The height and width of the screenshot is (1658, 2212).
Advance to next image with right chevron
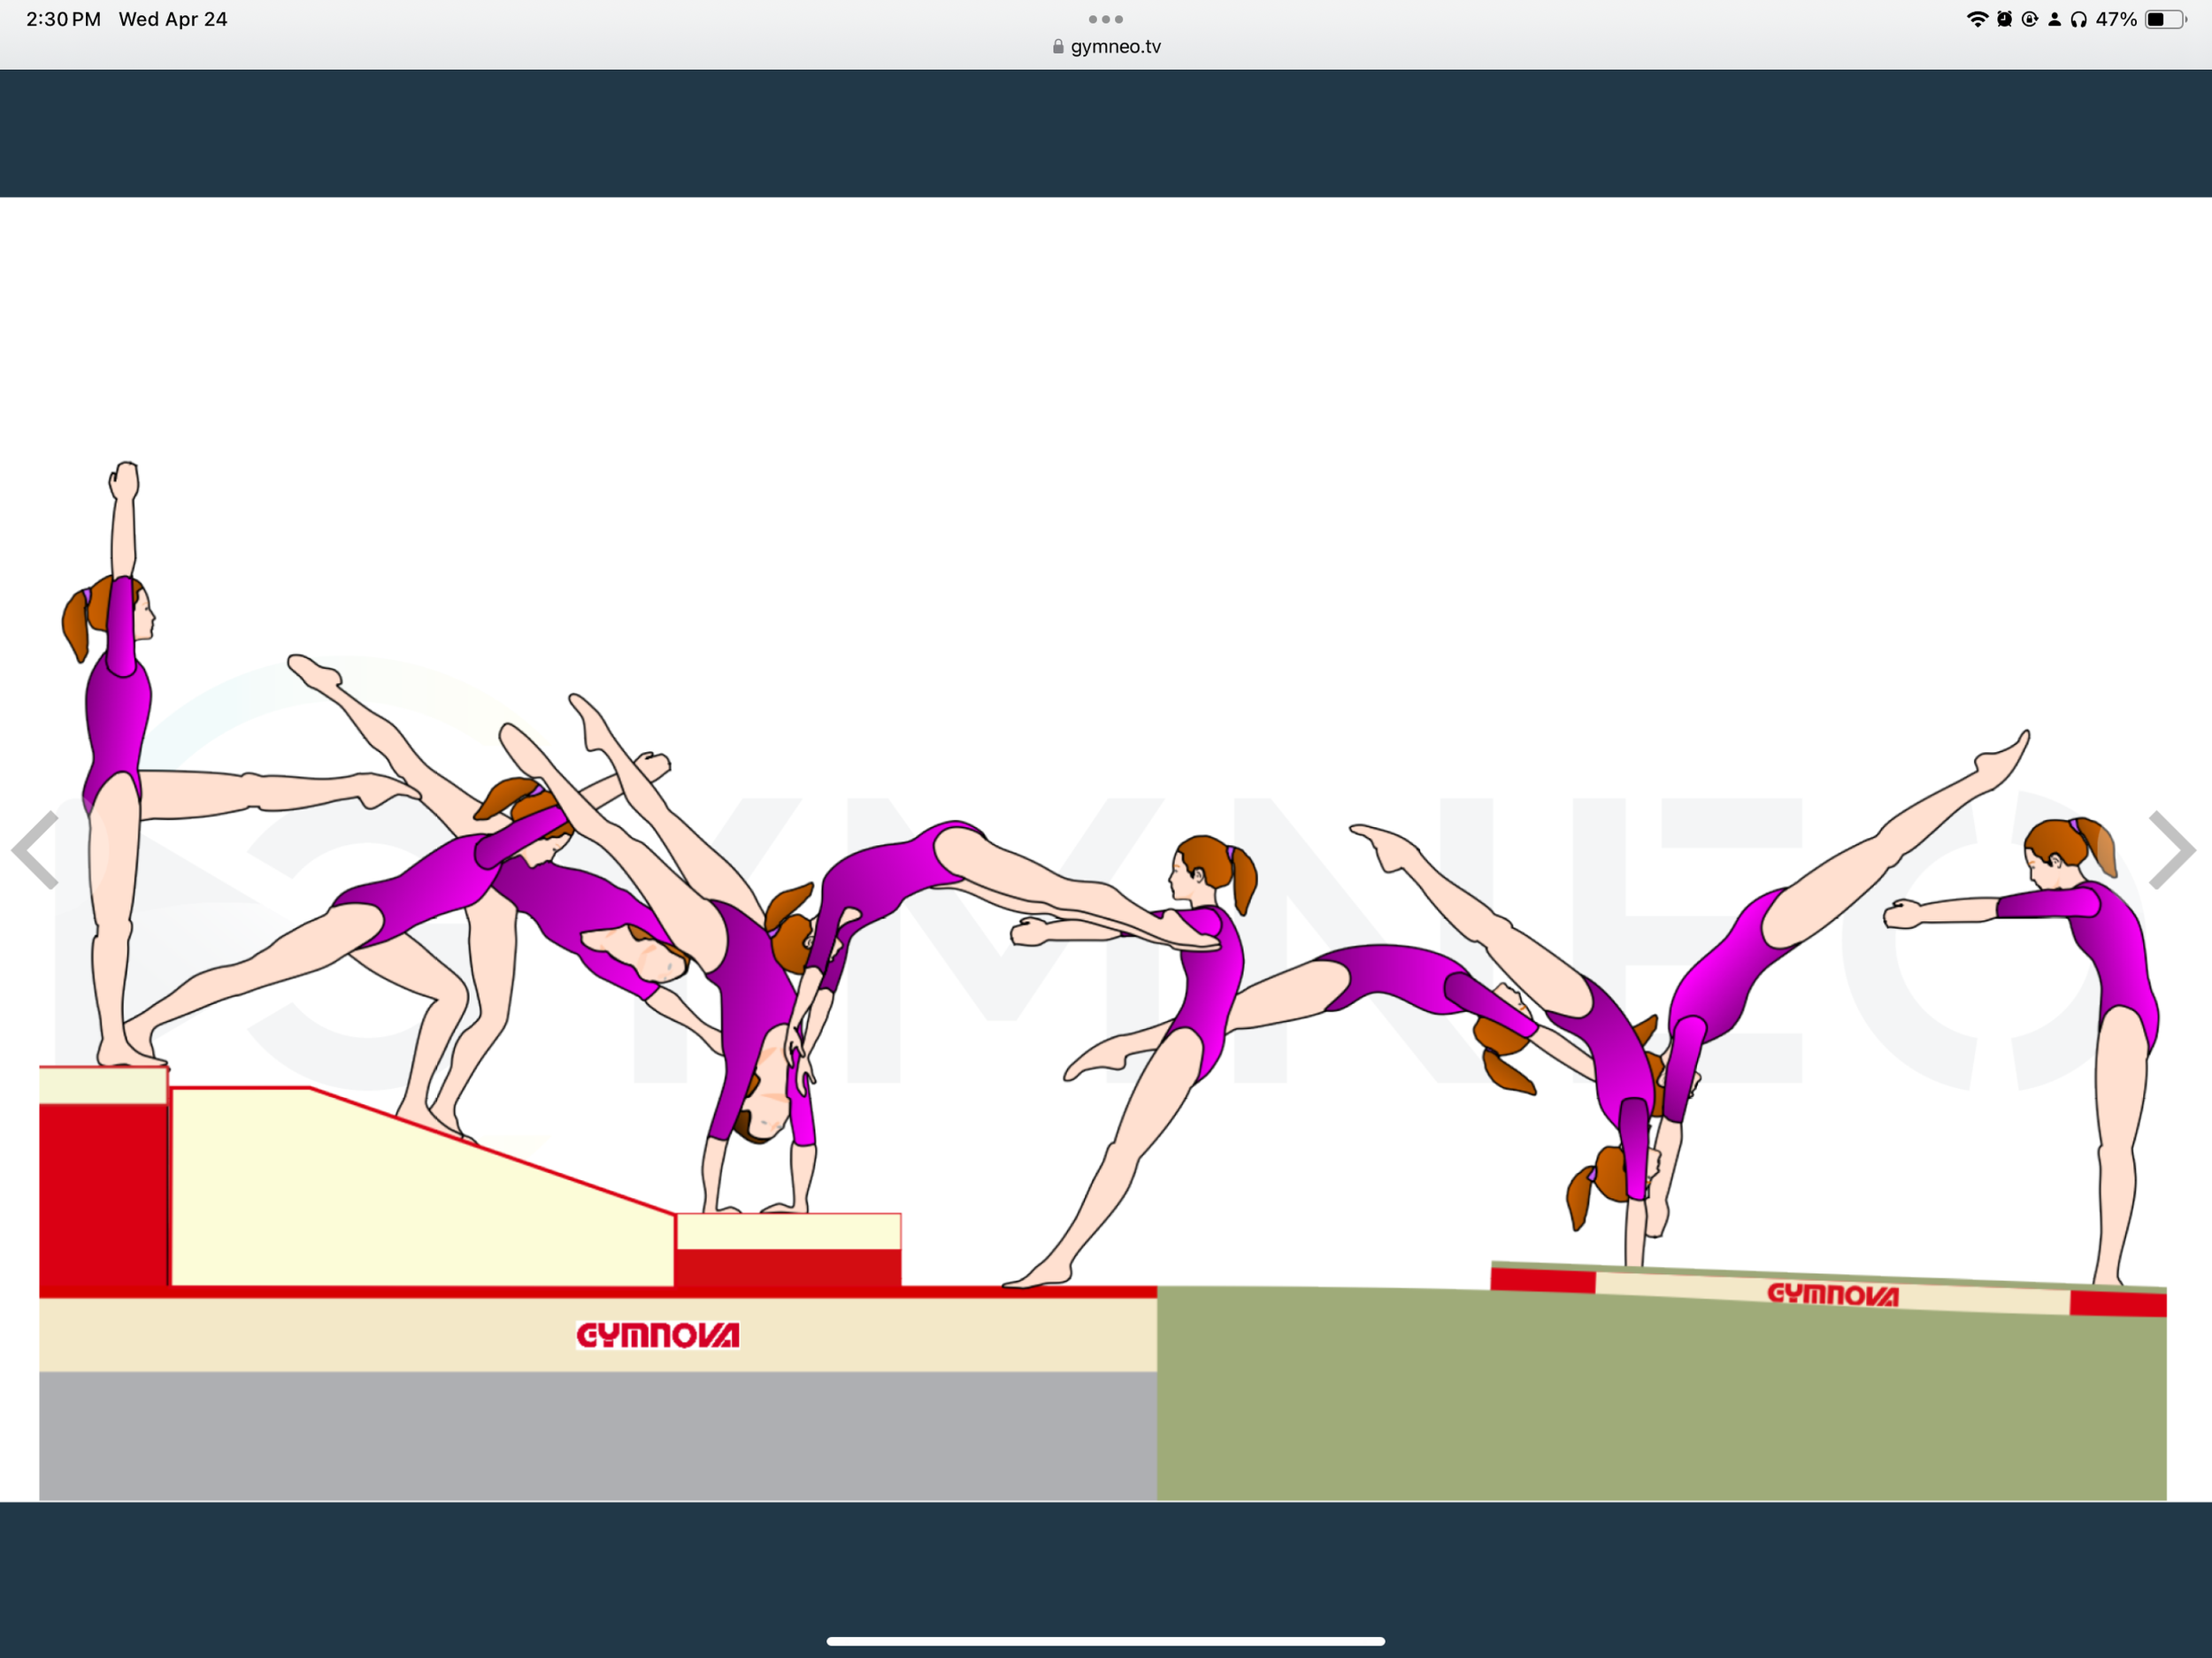[2172, 850]
